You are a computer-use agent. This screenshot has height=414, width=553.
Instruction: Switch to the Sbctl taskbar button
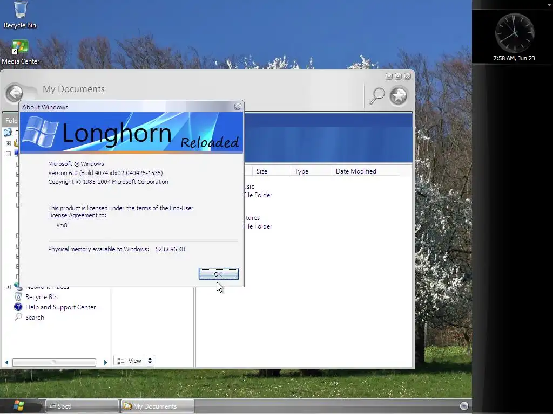tap(82, 406)
